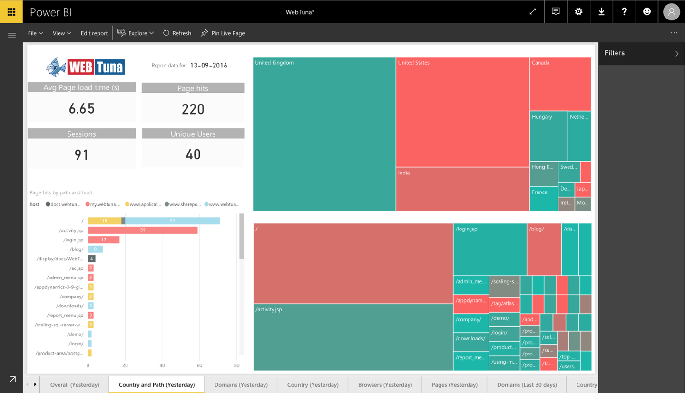Select Canada treemap tile
Image resolution: width=685 pixels, height=393 pixels.
click(560, 84)
